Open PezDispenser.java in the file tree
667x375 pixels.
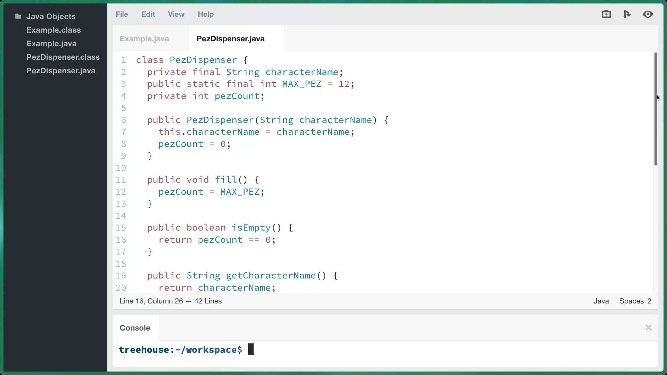[61, 70]
